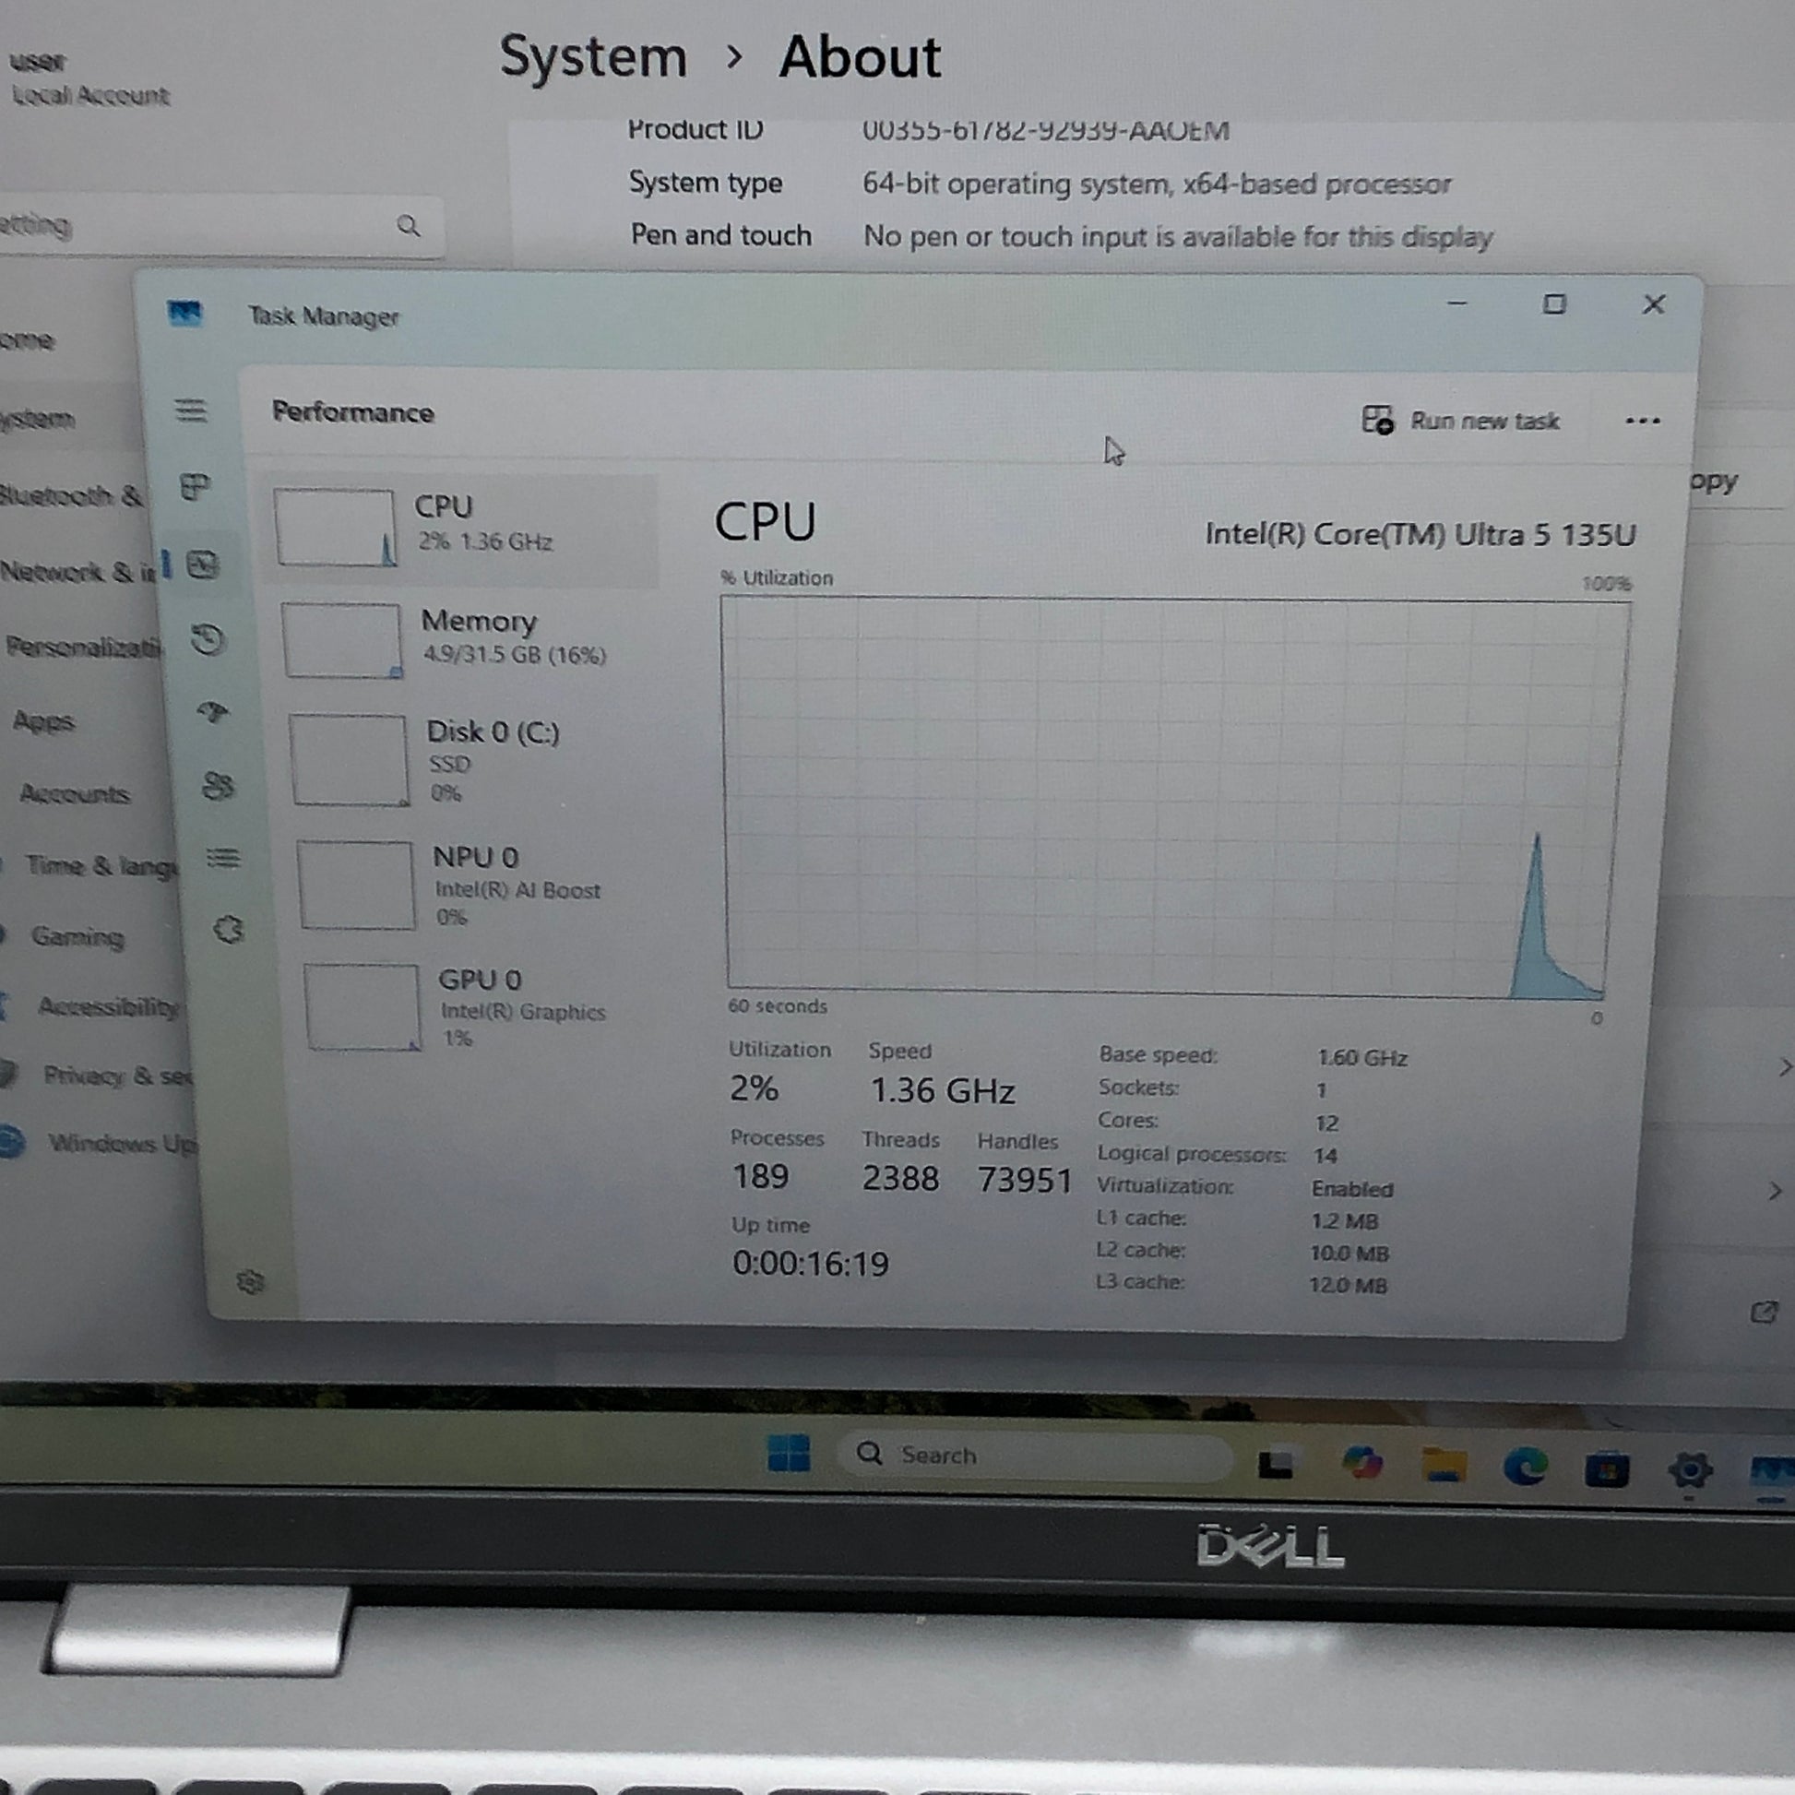Open File Explorer icon on taskbar

pos(1444,1466)
